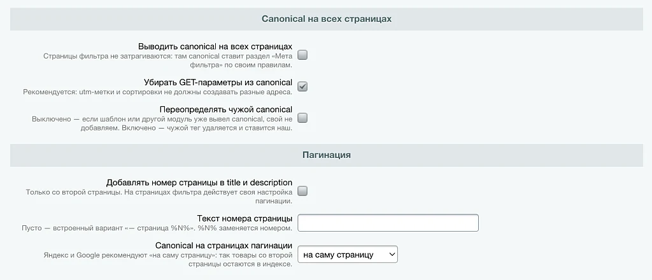
Task: Click the «Пагинация» section header
Action: point(327,155)
